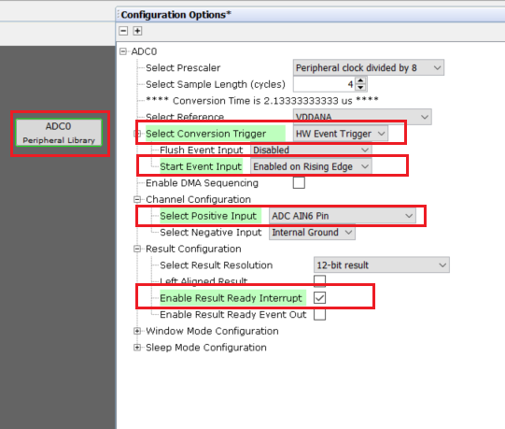Open the Select Result Resolution dropdown
This screenshot has width=505, height=429.
pos(382,265)
